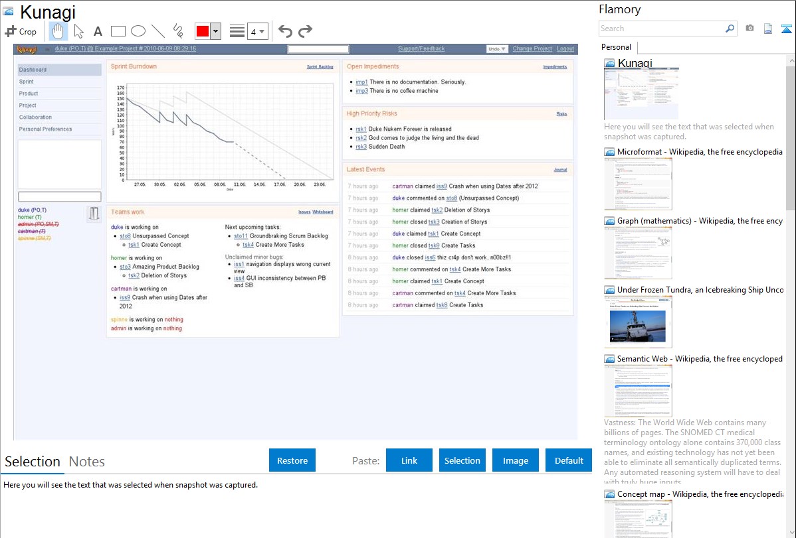Open the icebreaking ship photo thumbnail
Image resolution: width=796 pixels, height=538 pixels.
click(638, 322)
